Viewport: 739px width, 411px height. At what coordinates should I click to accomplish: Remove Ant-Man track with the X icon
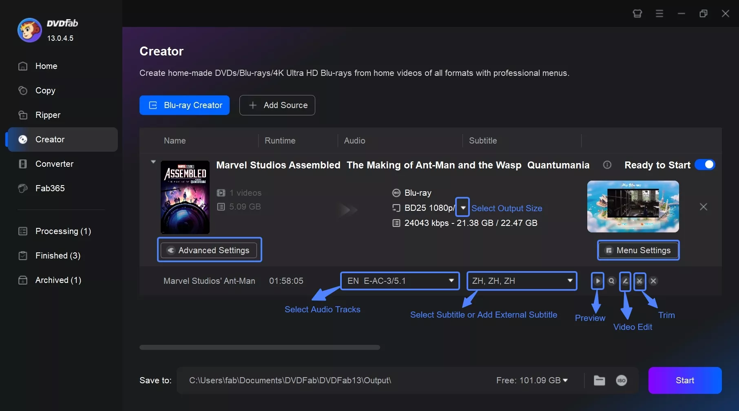coord(654,281)
